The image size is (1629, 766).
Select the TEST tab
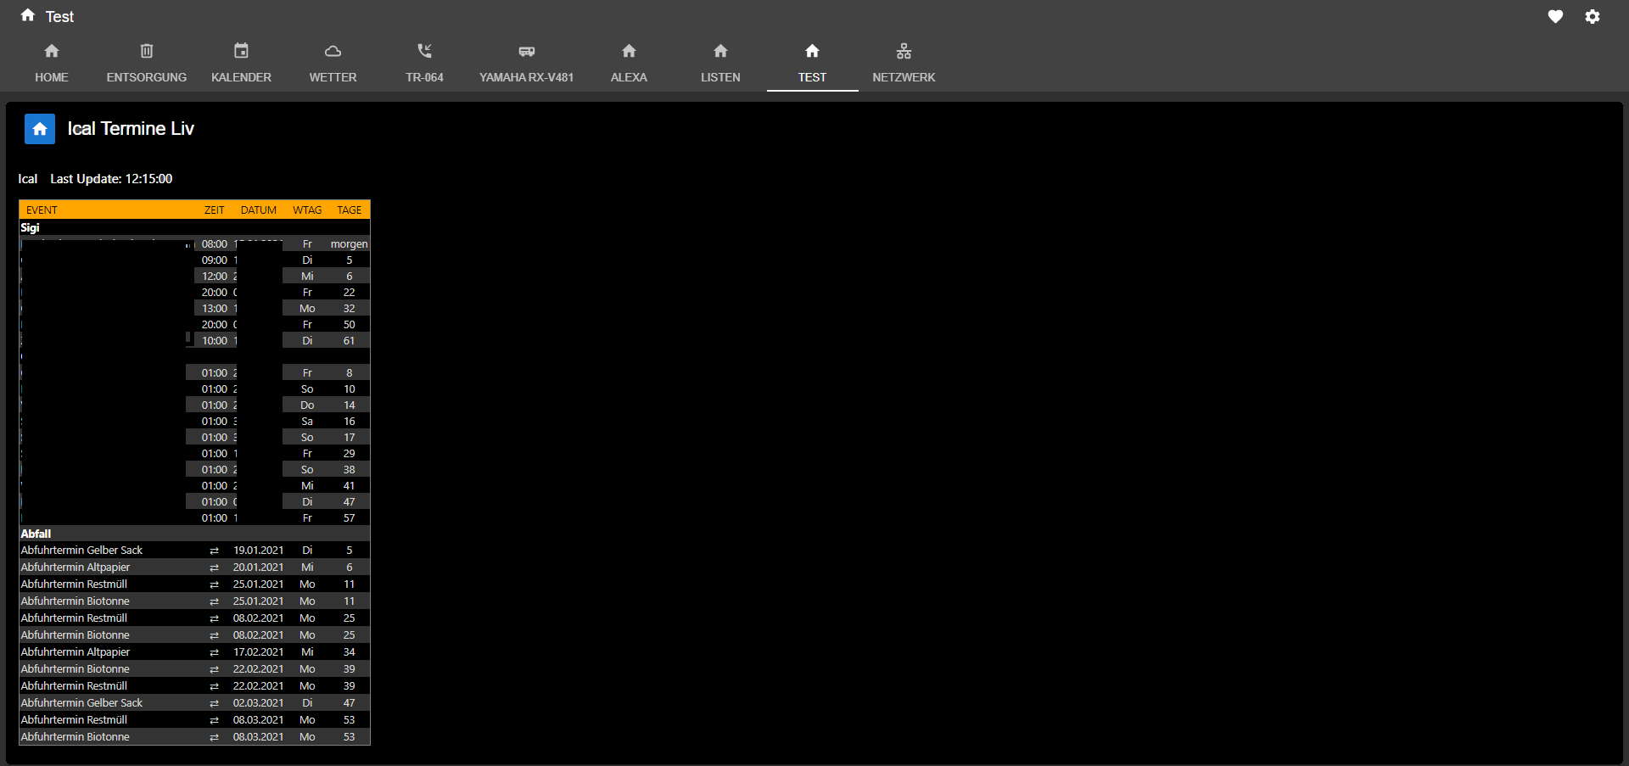click(x=812, y=63)
